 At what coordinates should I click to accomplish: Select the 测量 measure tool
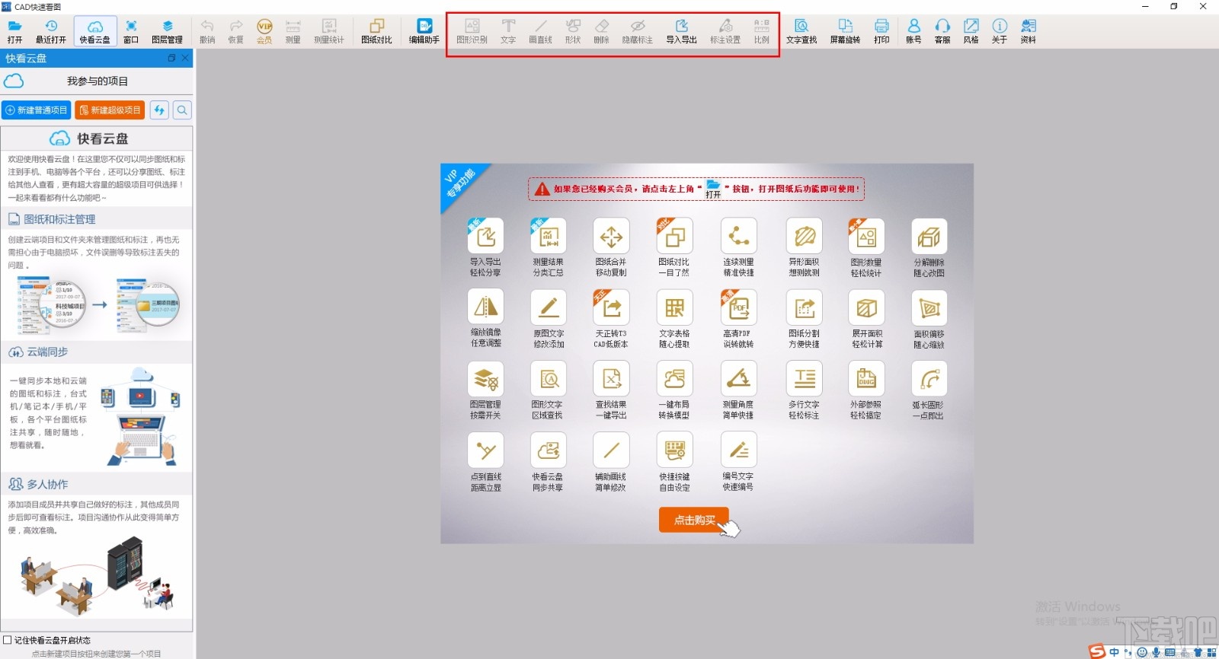click(293, 31)
